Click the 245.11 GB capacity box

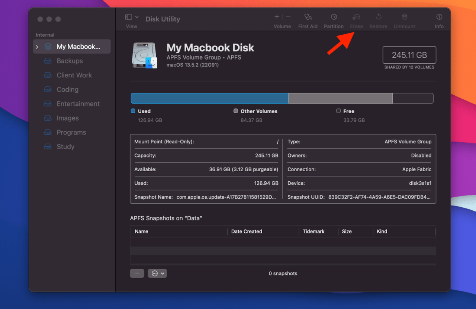(x=409, y=55)
